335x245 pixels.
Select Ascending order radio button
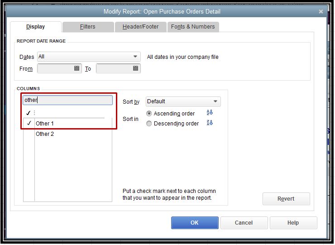(149, 114)
